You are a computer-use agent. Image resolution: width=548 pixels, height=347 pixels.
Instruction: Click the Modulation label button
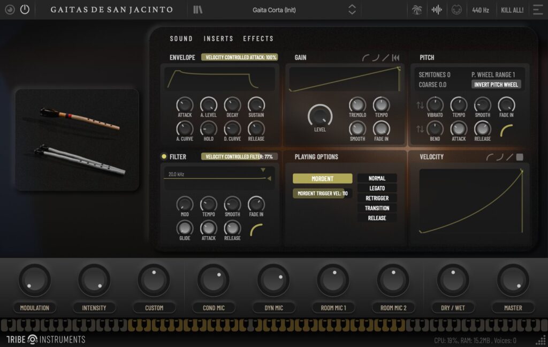35,308
